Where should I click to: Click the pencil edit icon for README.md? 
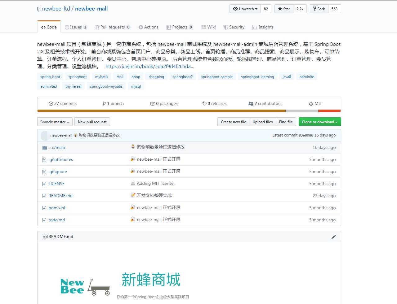click(334, 237)
